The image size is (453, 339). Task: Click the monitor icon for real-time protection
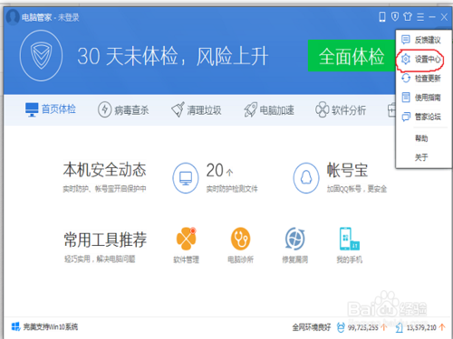(186, 178)
